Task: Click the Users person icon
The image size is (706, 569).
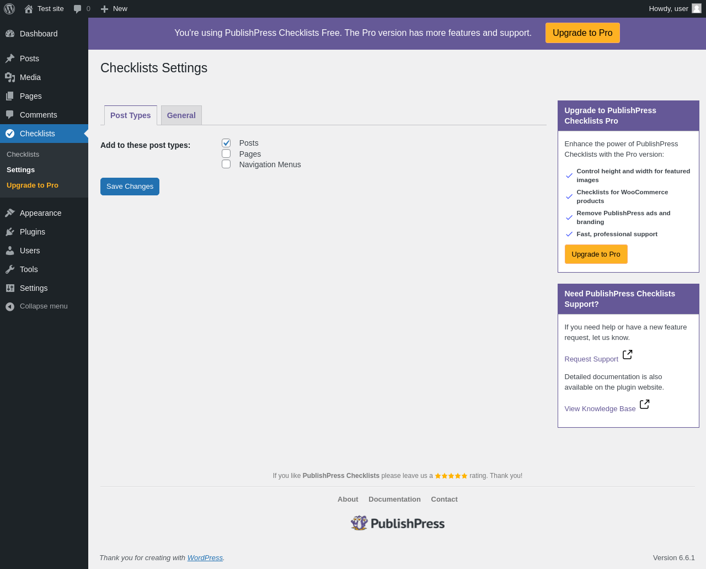Action: pyautogui.click(x=10, y=251)
